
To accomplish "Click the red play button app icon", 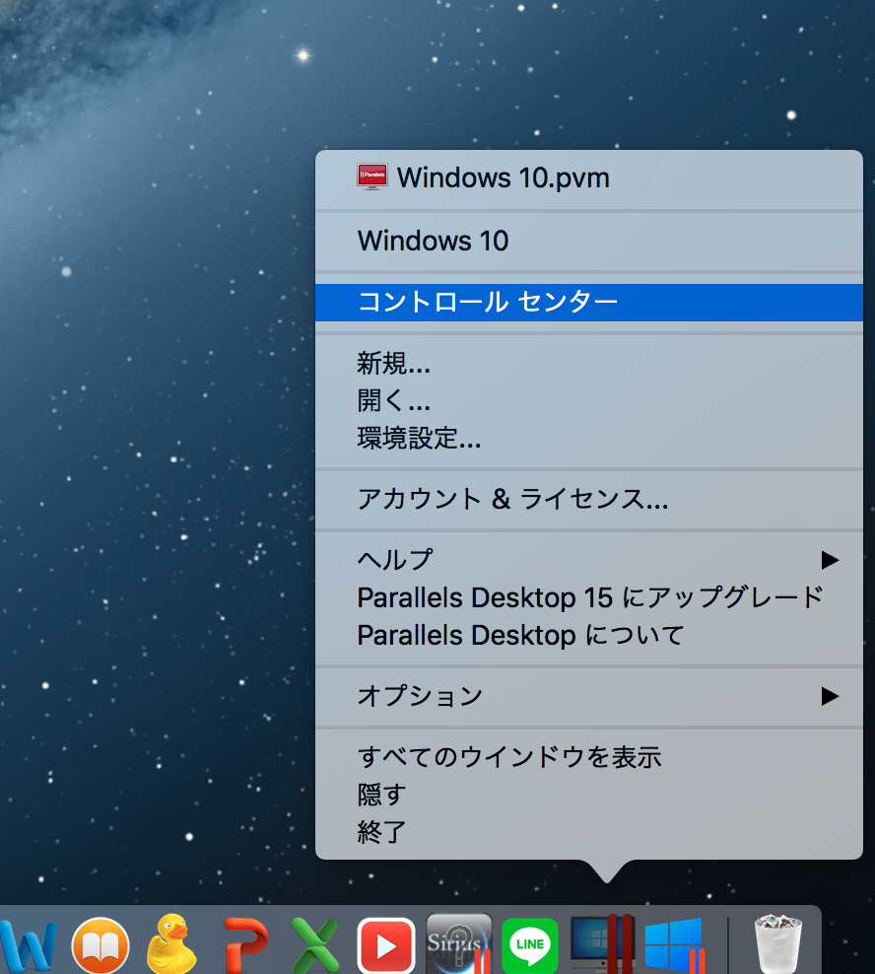I will (386, 945).
